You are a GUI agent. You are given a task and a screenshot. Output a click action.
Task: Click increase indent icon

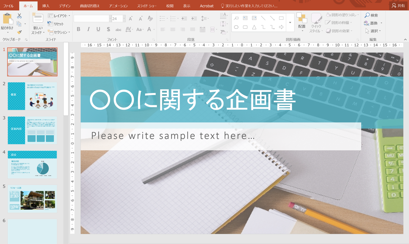click(x=194, y=19)
